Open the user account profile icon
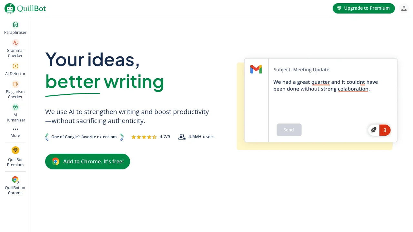The height and width of the screenshot is (232, 413). coord(404,9)
